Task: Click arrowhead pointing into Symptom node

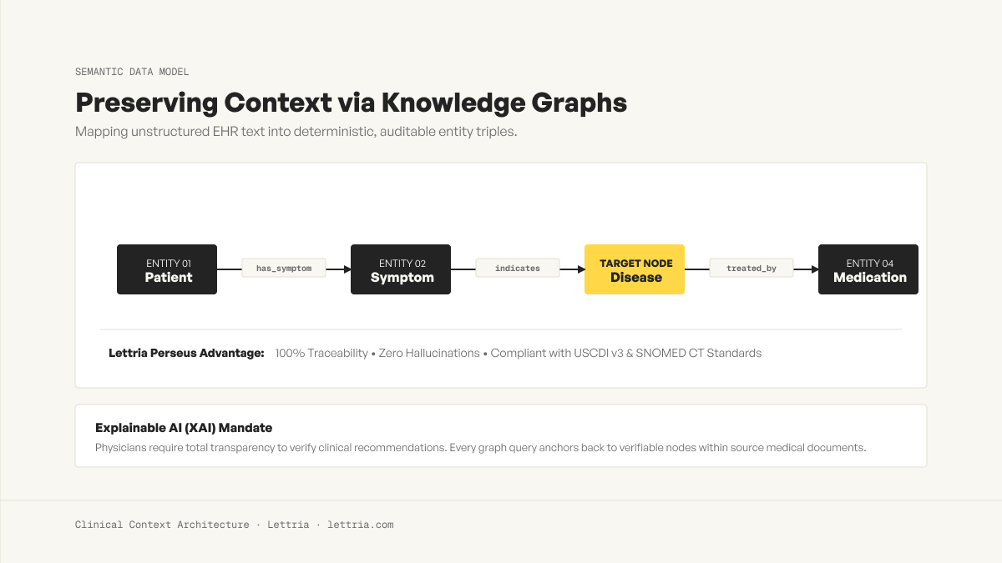Action: (346, 269)
